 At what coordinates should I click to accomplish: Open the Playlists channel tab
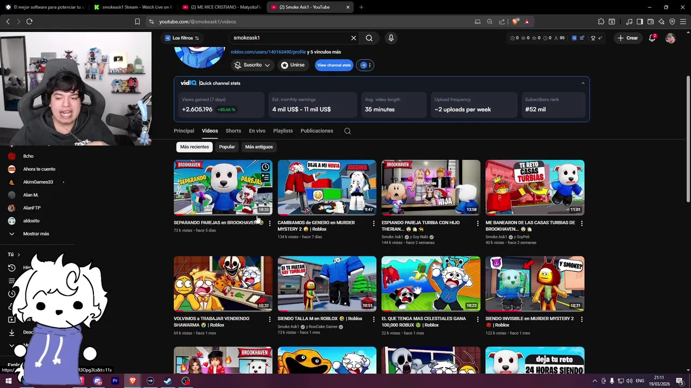pyautogui.click(x=283, y=131)
